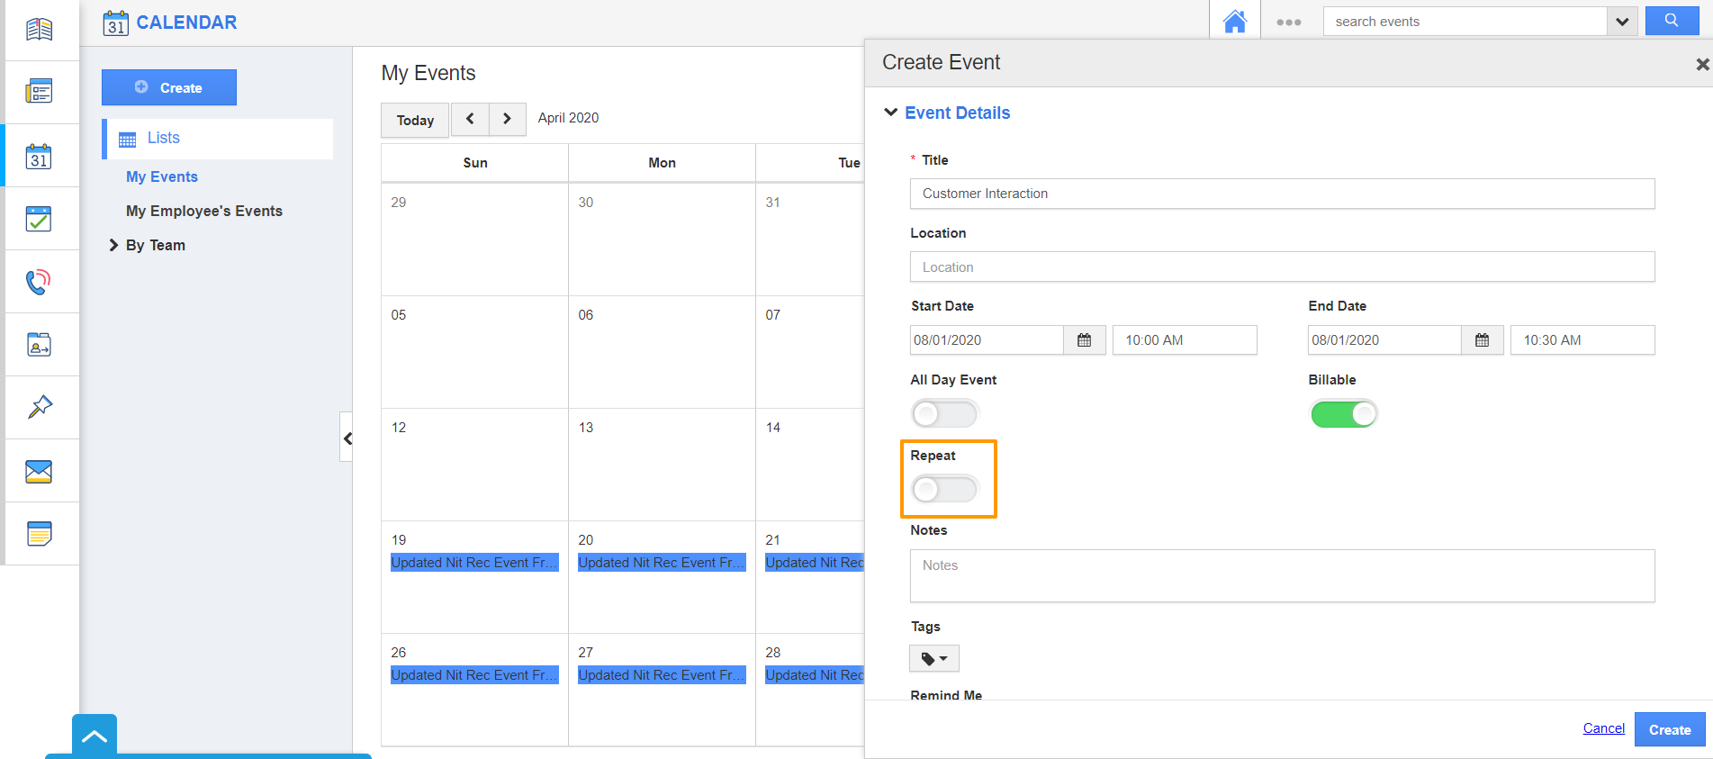Open the End Date calendar picker
Image resolution: width=1713 pixels, height=759 pixels.
(x=1482, y=340)
